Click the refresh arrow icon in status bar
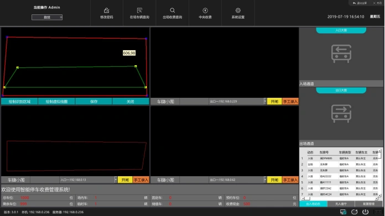 [354, 212]
